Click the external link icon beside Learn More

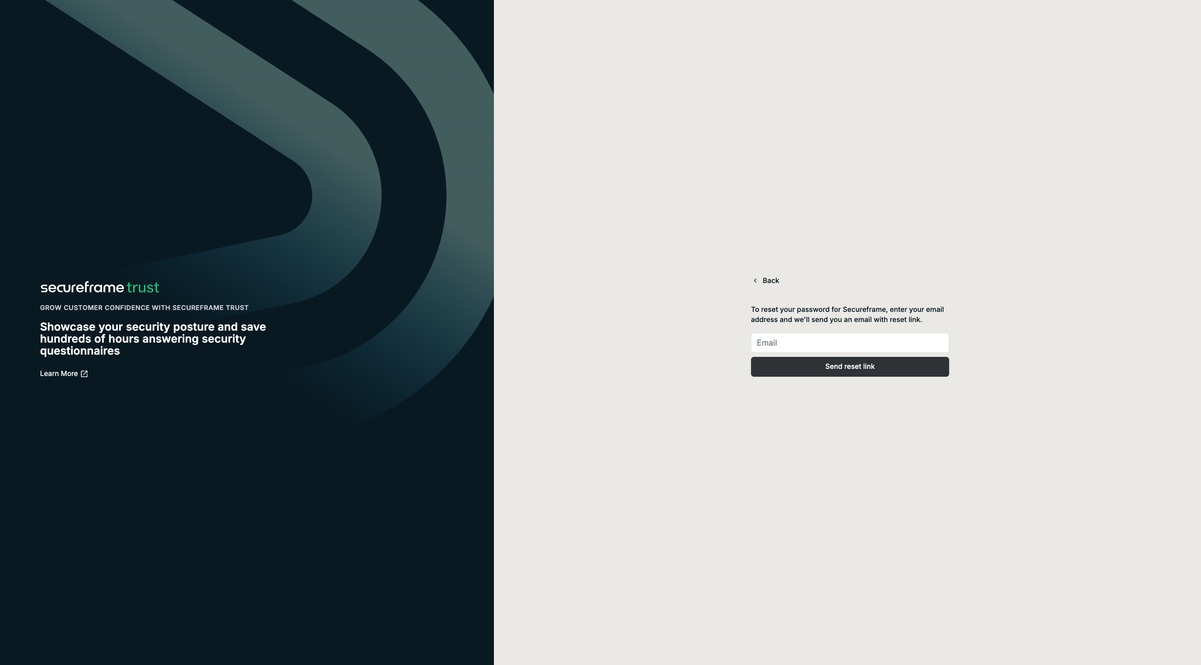click(84, 373)
